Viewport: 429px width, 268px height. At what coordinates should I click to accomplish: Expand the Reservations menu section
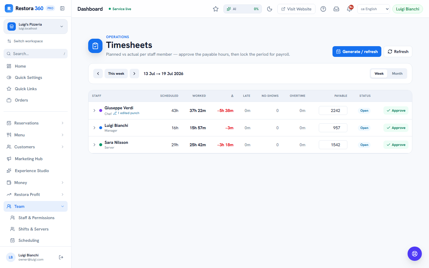[36, 123]
